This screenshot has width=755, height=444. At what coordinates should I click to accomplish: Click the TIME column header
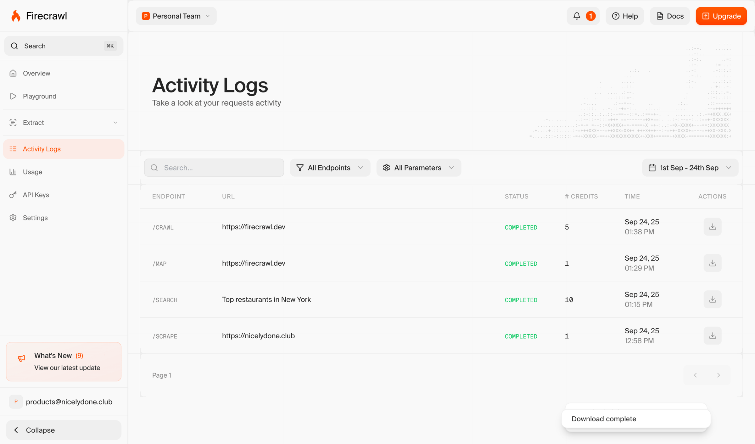coord(632,196)
